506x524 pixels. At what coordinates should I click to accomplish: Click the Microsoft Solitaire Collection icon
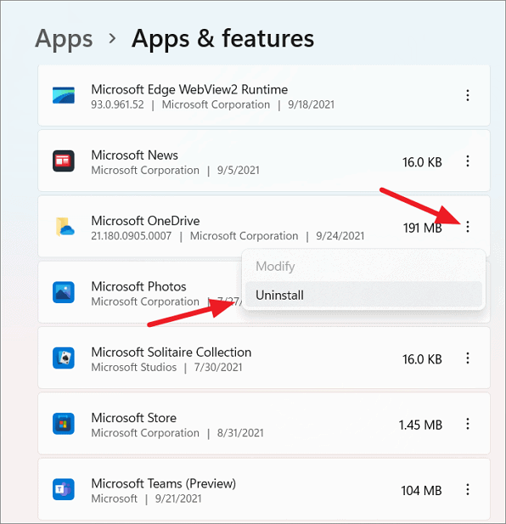64,358
